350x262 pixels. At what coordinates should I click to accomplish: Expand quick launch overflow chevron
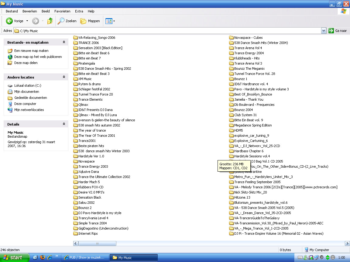coord(57,256)
